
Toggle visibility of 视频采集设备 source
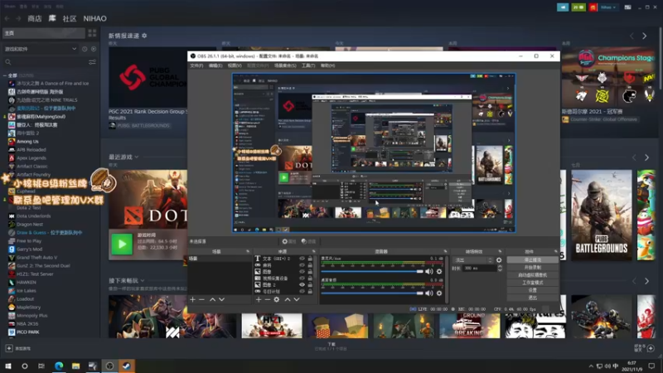302,279
